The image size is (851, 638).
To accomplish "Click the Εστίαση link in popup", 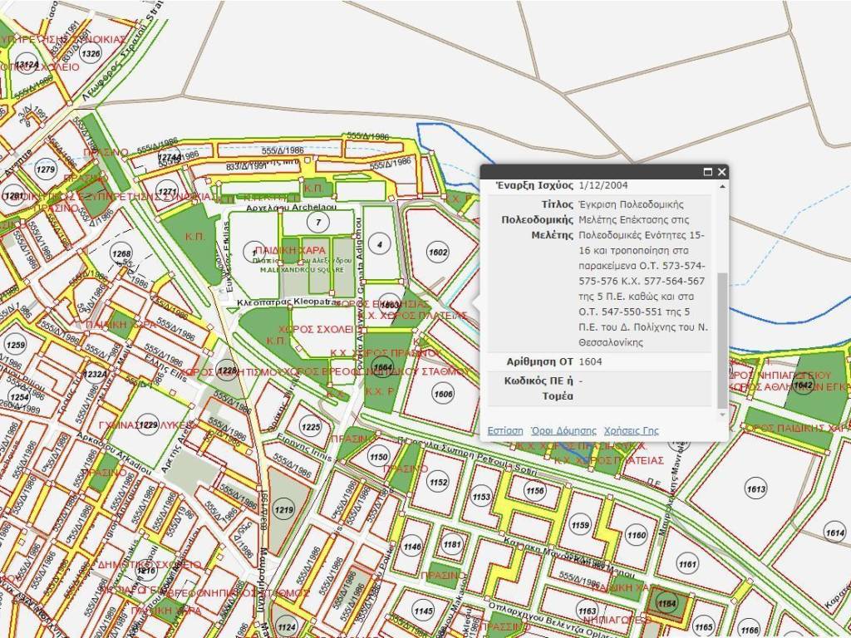I will pos(505,430).
